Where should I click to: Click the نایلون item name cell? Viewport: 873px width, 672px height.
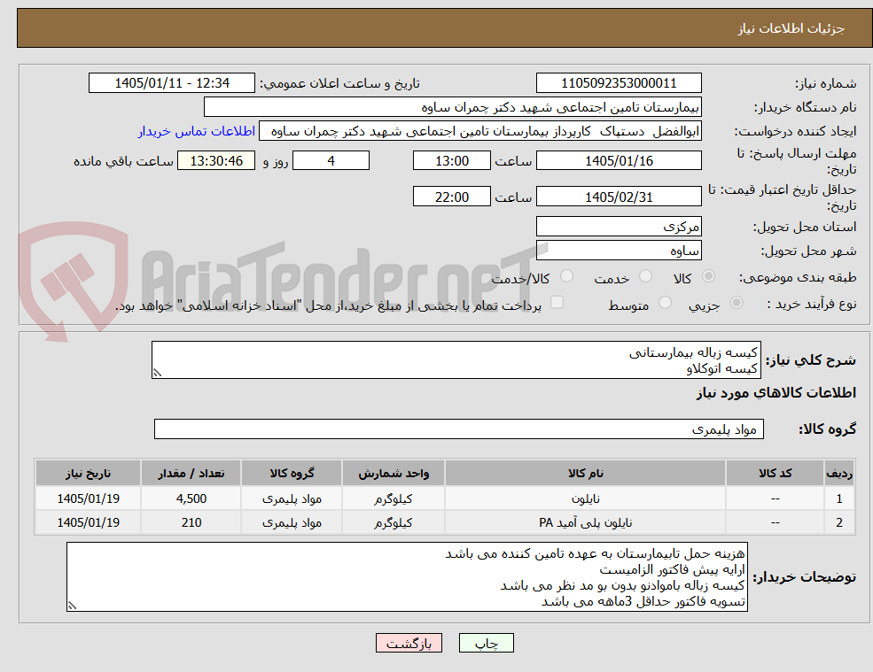pos(585,498)
